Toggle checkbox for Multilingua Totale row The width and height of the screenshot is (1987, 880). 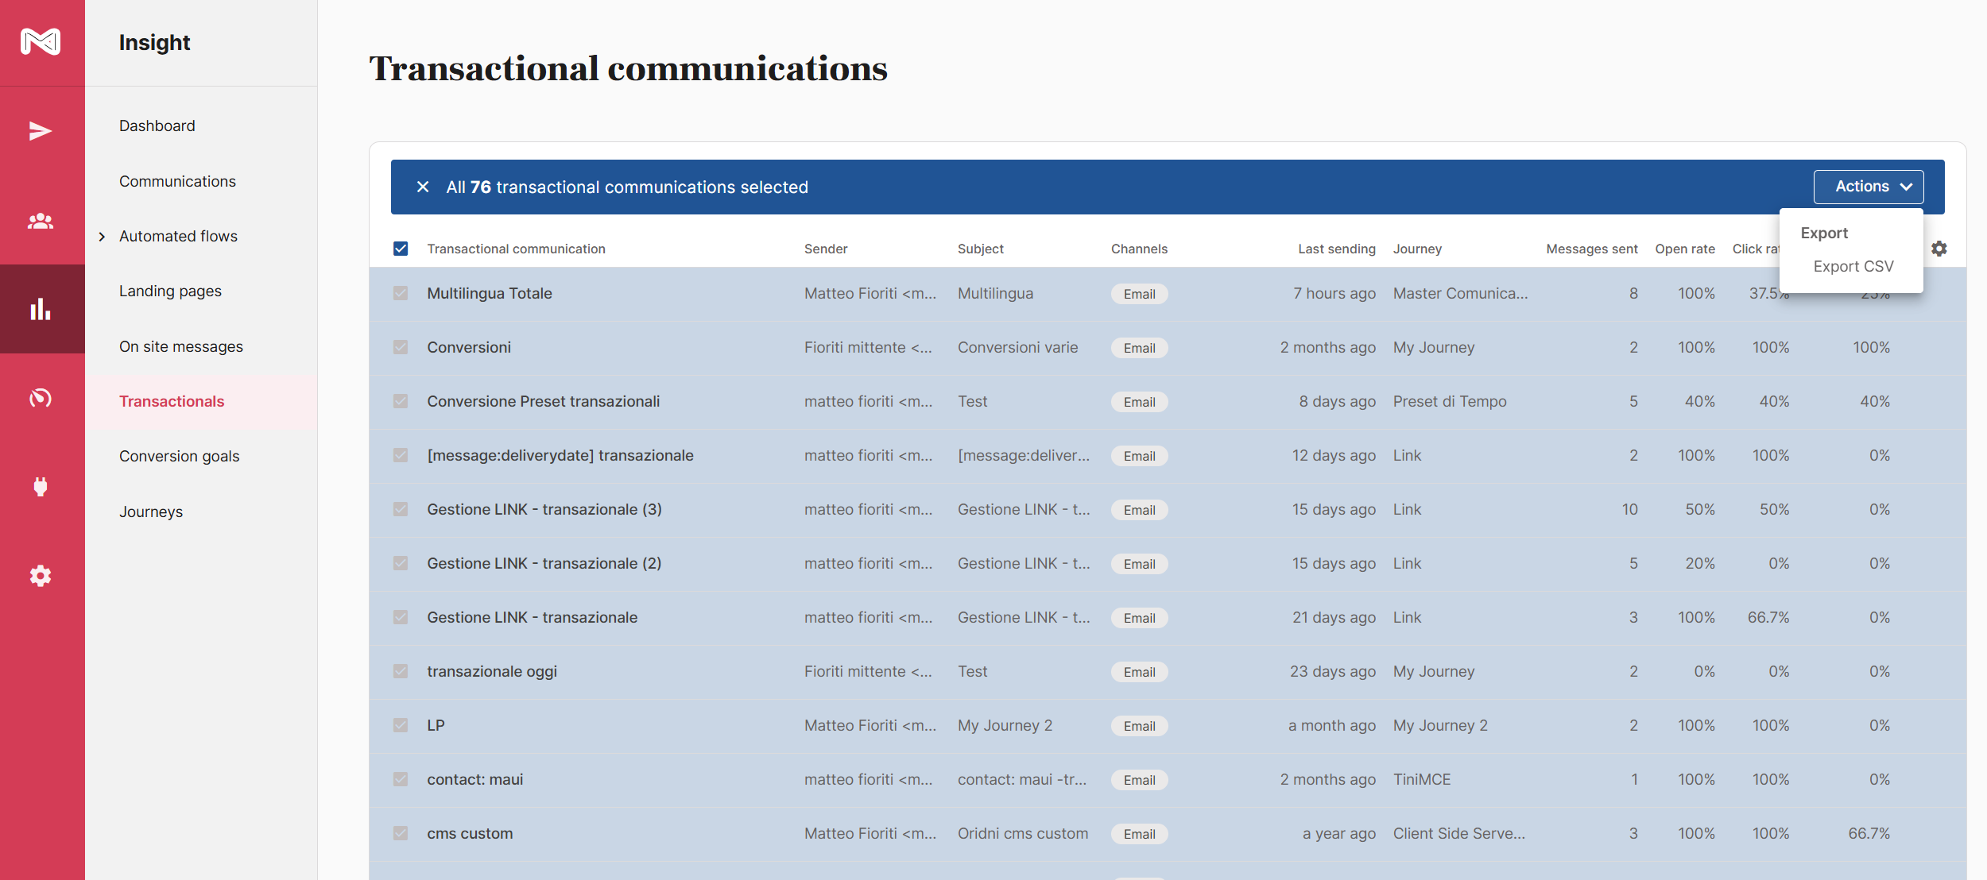[x=401, y=293]
